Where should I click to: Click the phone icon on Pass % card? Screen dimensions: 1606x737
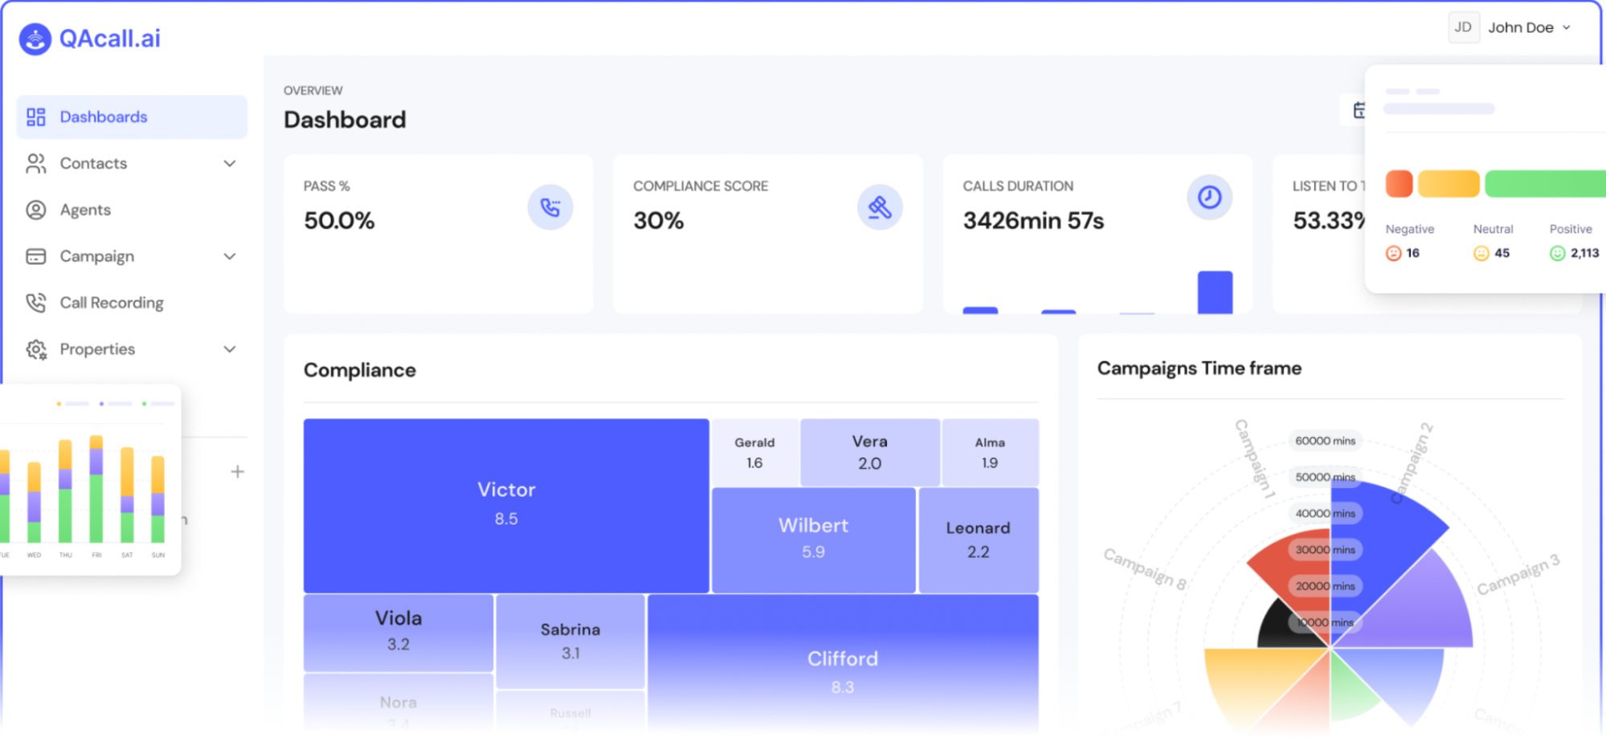550,207
